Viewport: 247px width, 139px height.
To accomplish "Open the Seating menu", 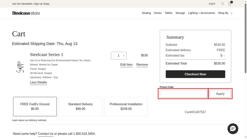I will coord(146,13).
